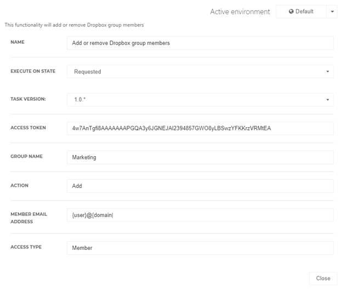Screen dimensions: 342x291
Task: Click the Access Type field showing Member
Action: [200, 248]
